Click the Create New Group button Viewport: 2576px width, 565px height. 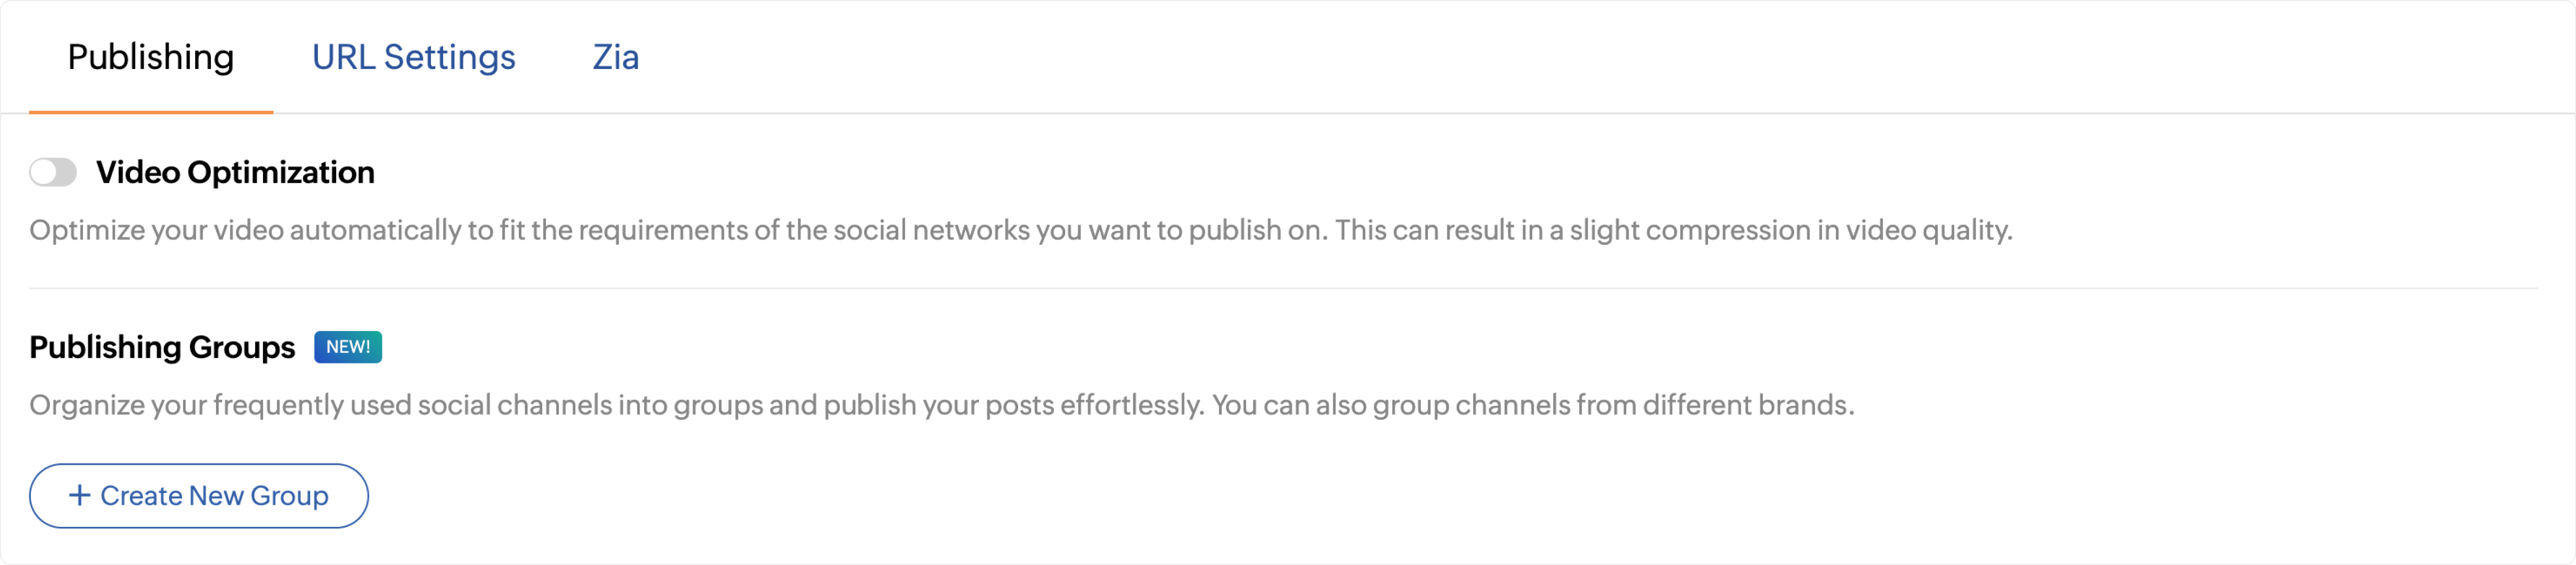coord(199,496)
